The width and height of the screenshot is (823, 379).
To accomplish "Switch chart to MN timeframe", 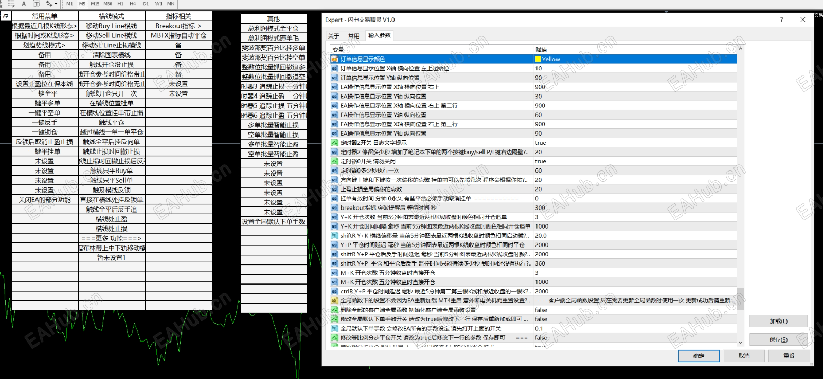I will [171, 4].
